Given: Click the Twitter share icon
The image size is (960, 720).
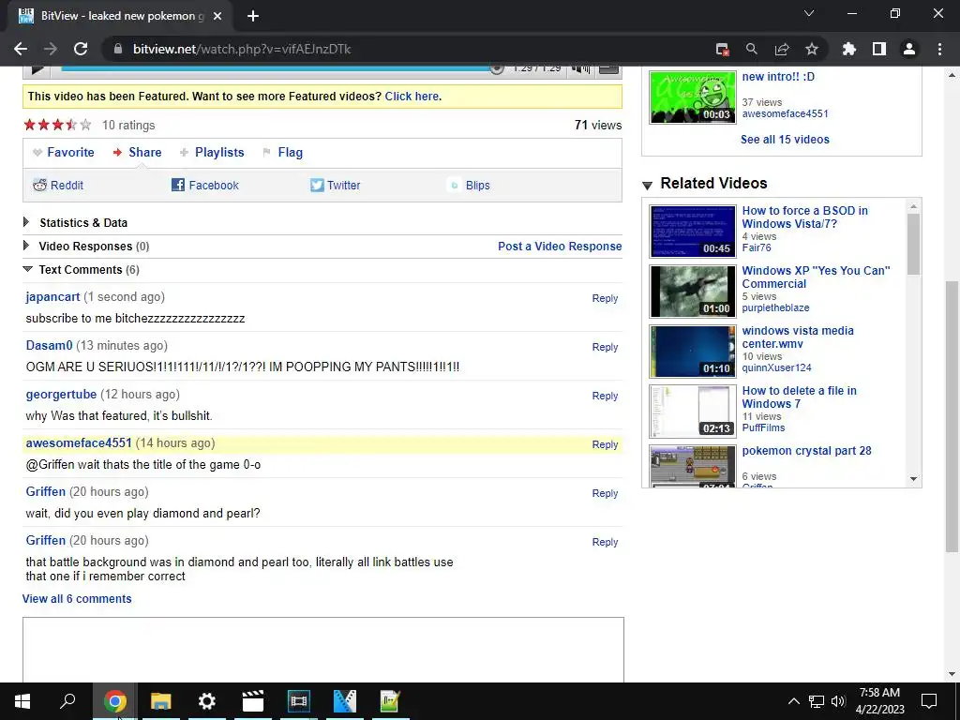Looking at the screenshot, I should coord(317,185).
